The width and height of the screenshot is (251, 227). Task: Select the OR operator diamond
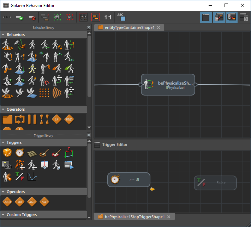20,202
